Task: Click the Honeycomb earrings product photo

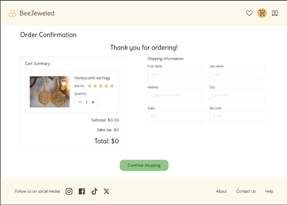Action: [50, 92]
